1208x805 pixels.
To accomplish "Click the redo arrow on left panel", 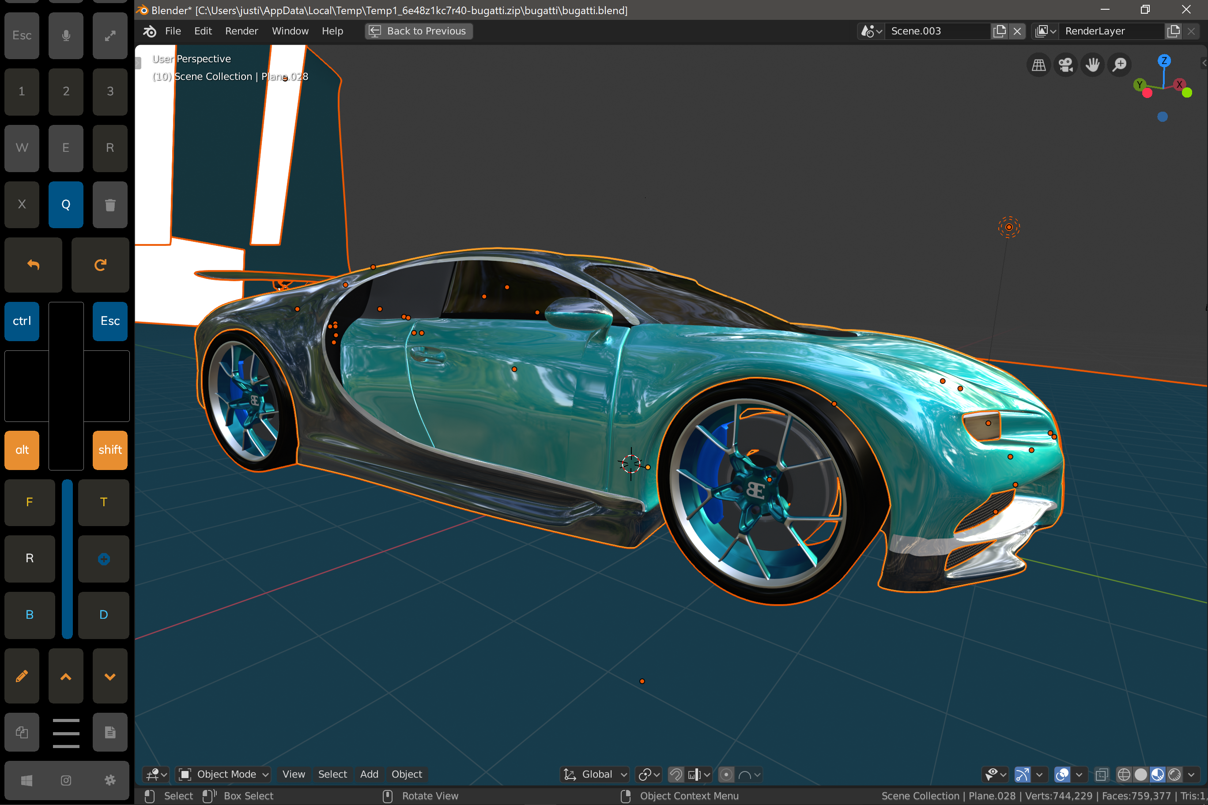I will click(x=100, y=265).
